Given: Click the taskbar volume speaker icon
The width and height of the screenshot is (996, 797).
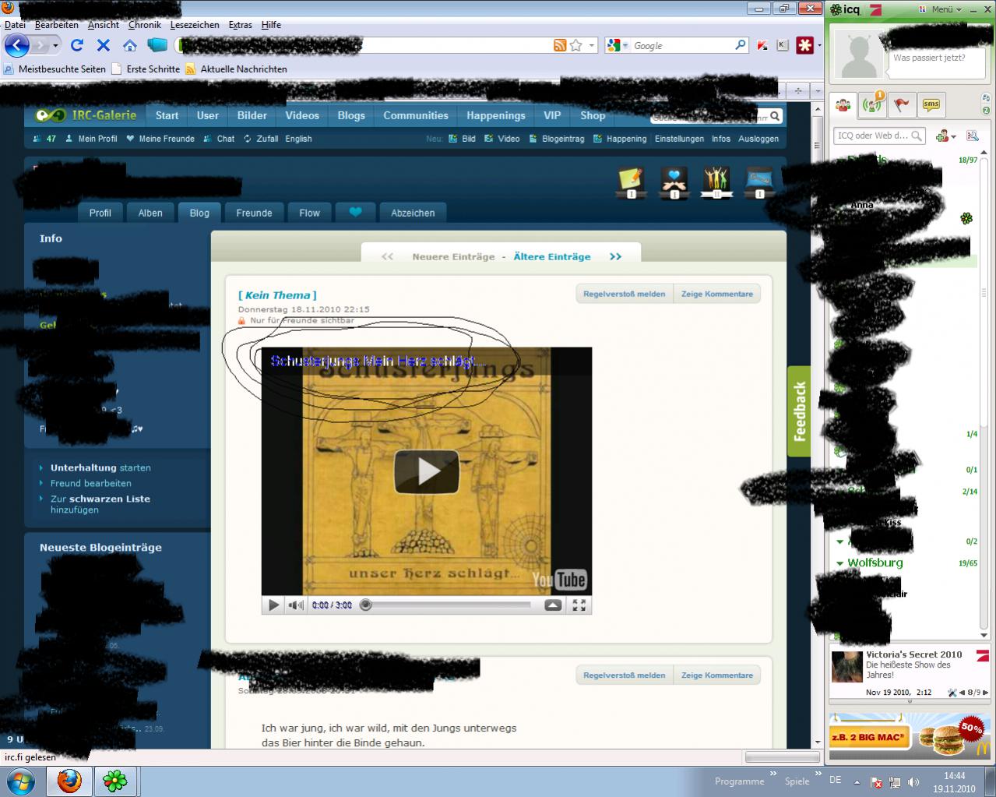Looking at the screenshot, I should pyautogui.click(x=913, y=781).
